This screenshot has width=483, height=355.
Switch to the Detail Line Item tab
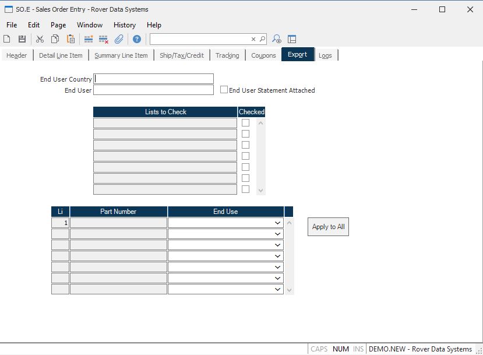[61, 55]
